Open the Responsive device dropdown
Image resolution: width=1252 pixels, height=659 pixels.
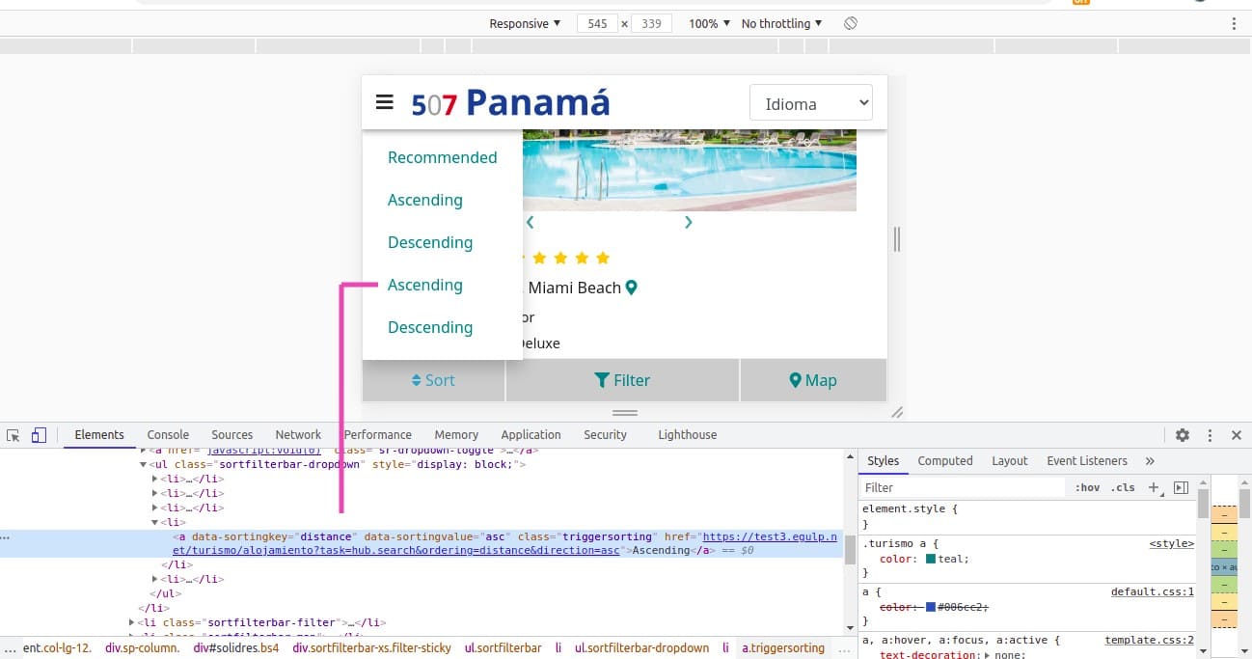pyautogui.click(x=524, y=23)
